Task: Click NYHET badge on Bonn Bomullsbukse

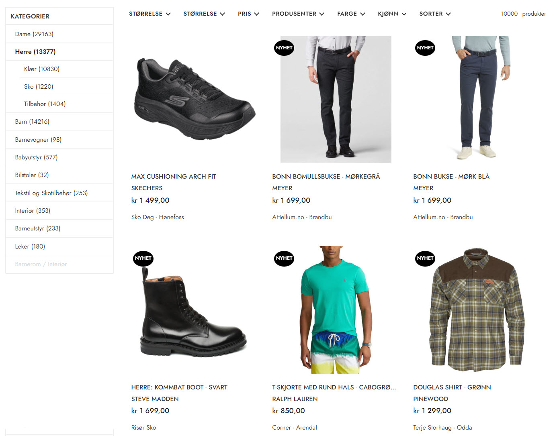Action: pos(284,48)
